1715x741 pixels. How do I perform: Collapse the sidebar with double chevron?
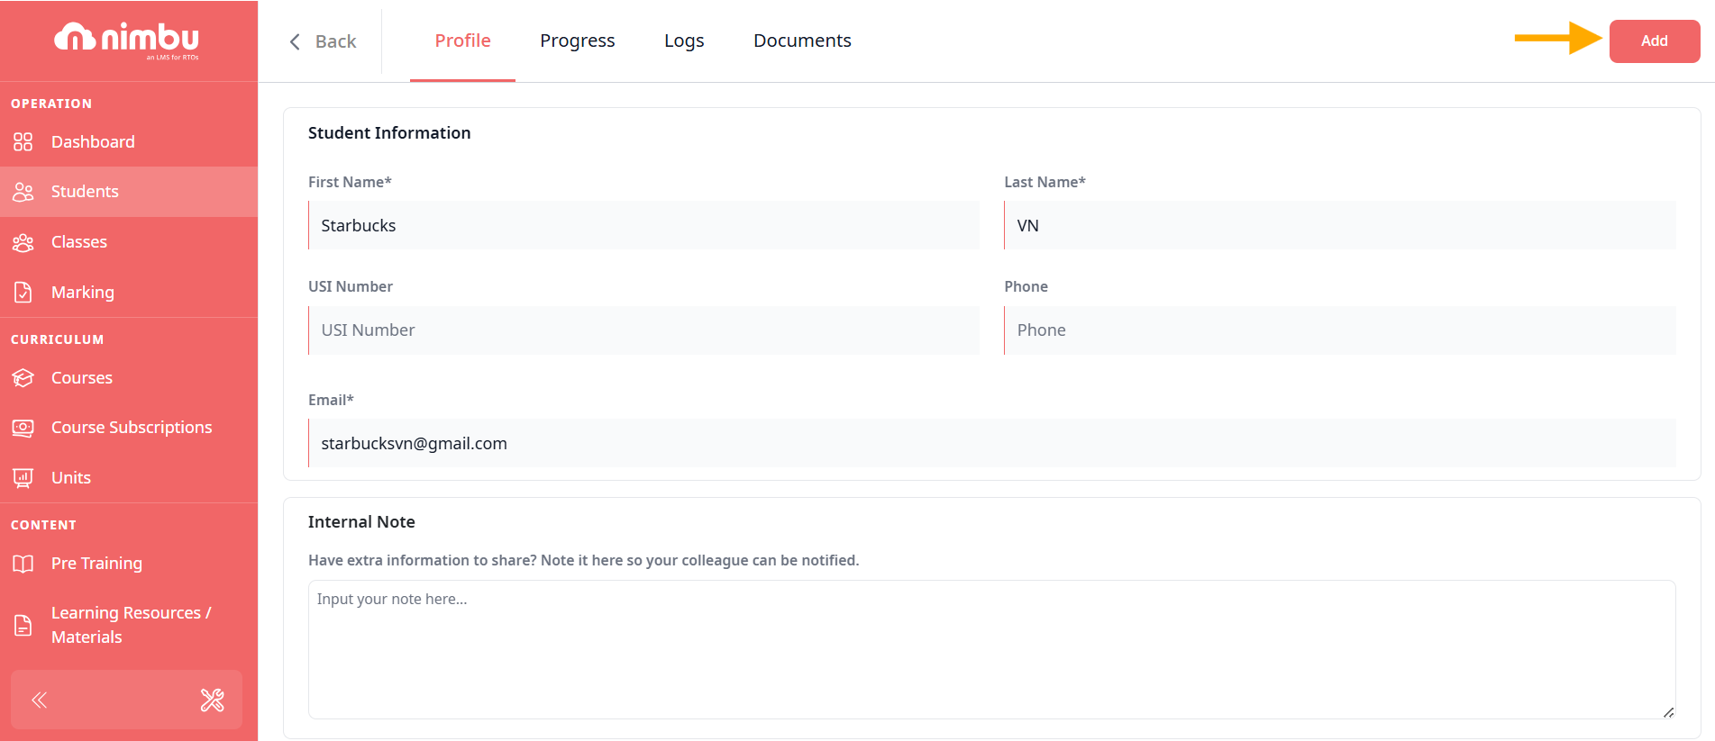(x=40, y=700)
